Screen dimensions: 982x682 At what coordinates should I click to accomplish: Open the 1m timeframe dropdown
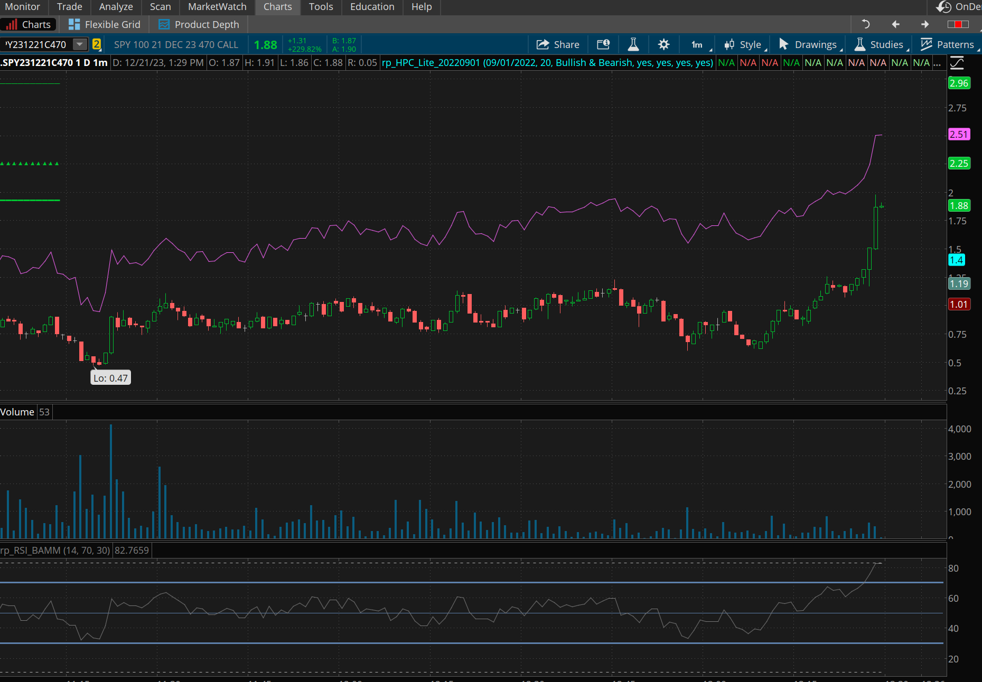coord(697,45)
